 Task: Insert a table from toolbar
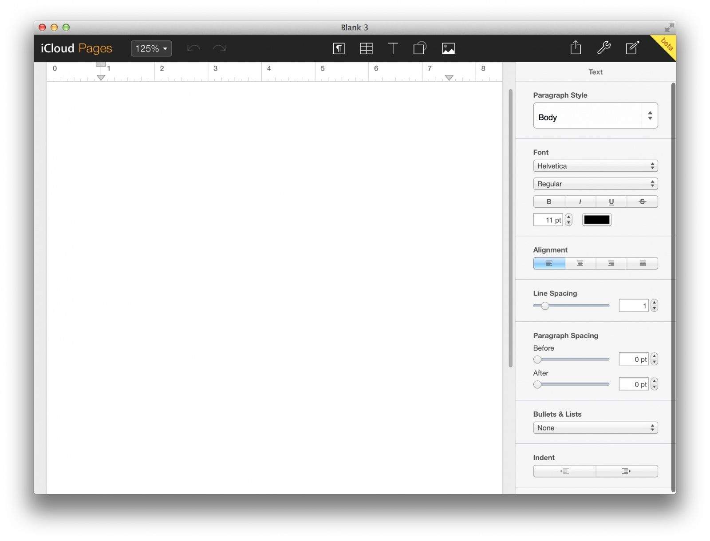click(x=366, y=48)
